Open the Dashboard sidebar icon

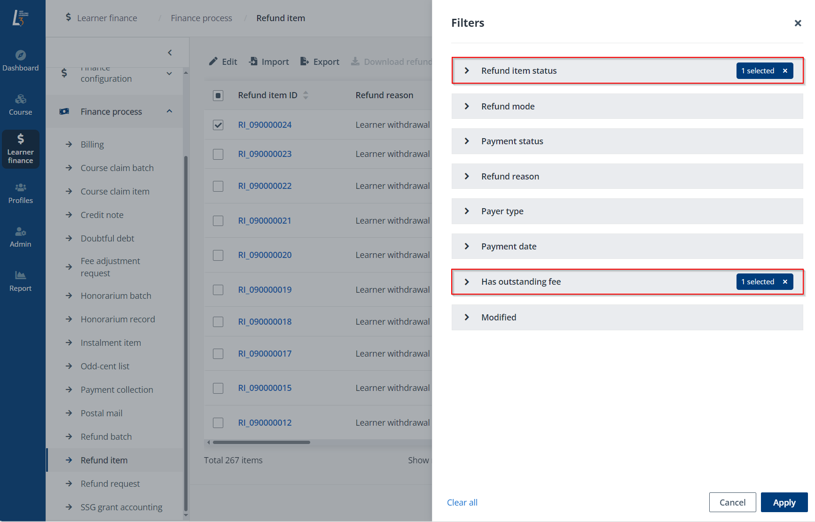click(x=20, y=55)
